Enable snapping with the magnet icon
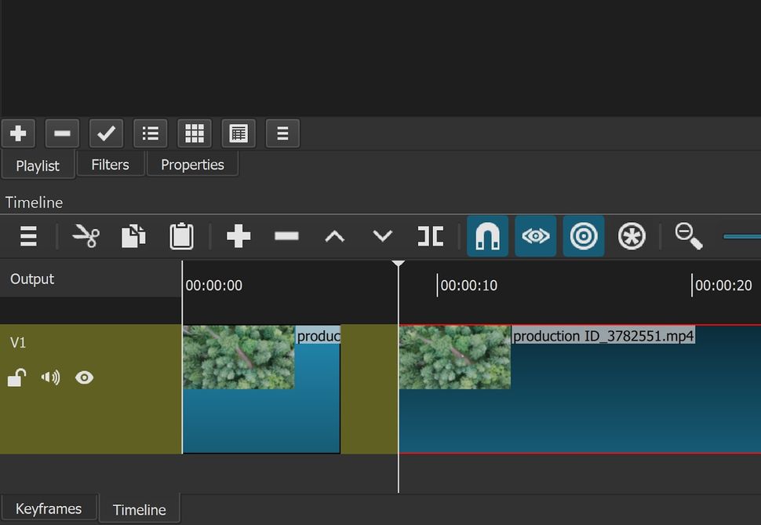This screenshot has width=761, height=525. pyautogui.click(x=487, y=235)
